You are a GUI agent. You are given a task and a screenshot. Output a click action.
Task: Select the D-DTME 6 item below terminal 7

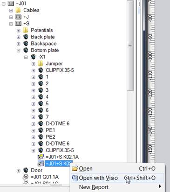(58, 123)
